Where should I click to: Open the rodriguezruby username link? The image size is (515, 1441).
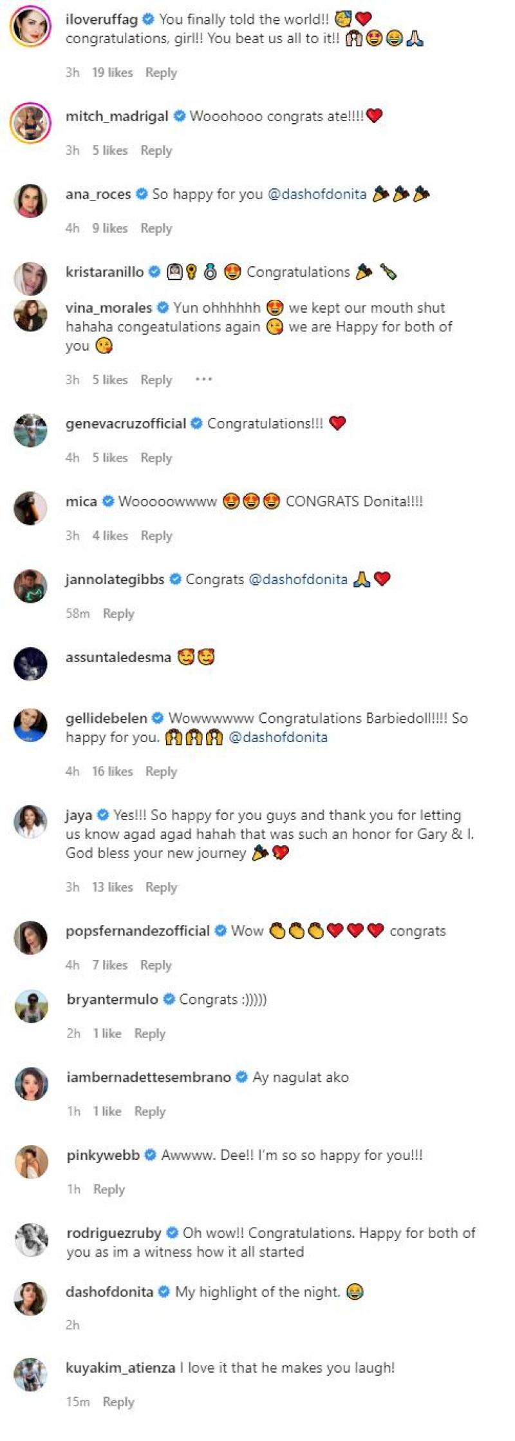pyautogui.click(x=114, y=1233)
